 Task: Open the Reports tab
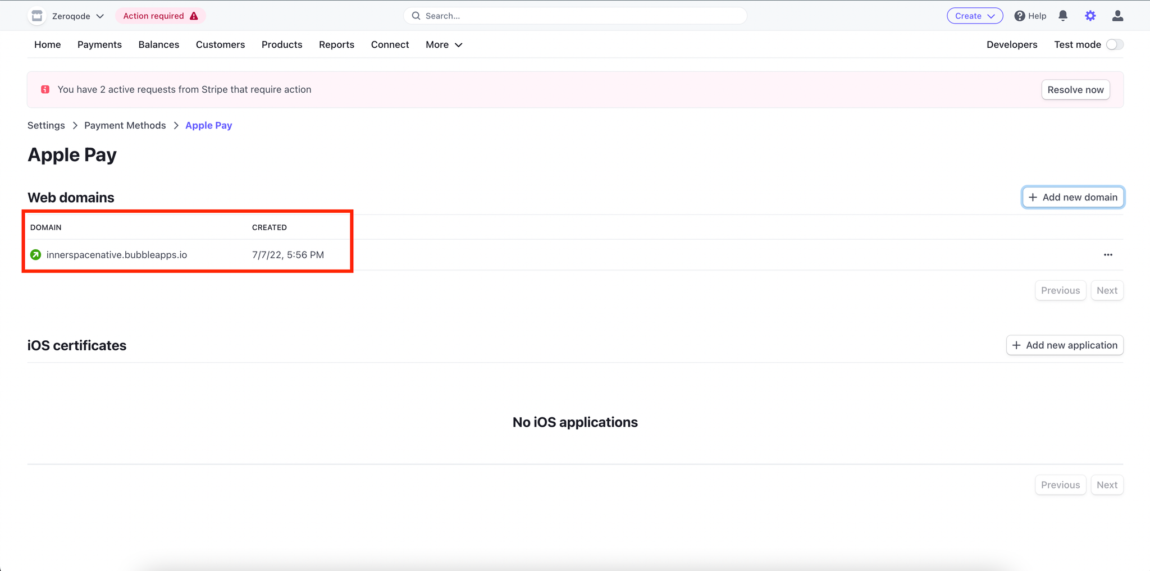pos(336,44)
